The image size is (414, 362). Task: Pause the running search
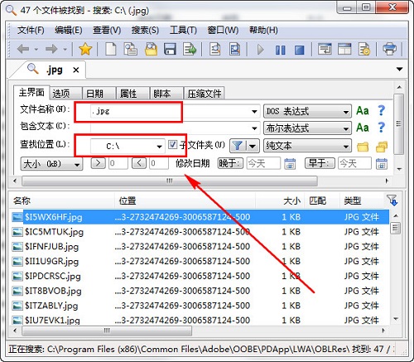(281, 50)
